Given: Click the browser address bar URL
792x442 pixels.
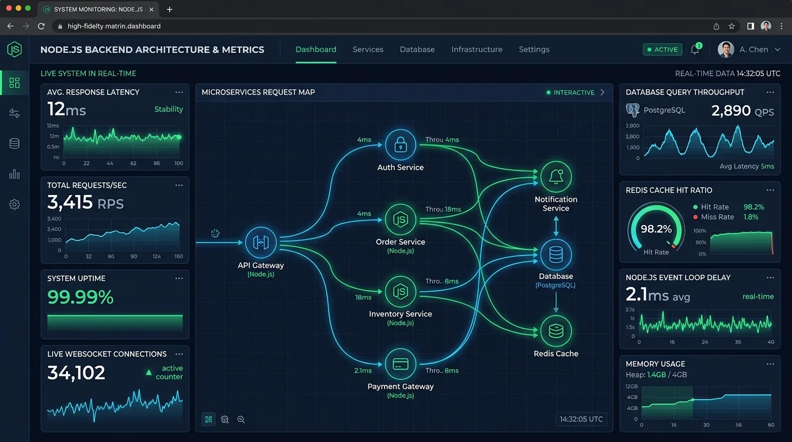Looking at the screenshot, I should [114, 26].
